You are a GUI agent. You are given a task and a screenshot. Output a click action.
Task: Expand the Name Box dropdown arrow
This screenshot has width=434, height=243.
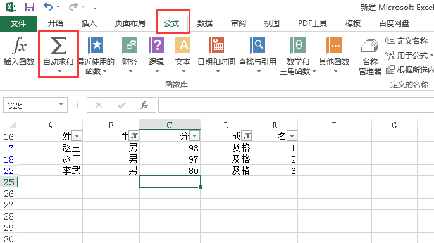[x=61, y=104]
